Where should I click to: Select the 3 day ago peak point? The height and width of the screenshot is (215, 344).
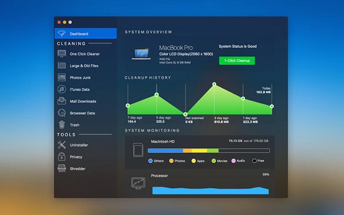click(214, 84)
